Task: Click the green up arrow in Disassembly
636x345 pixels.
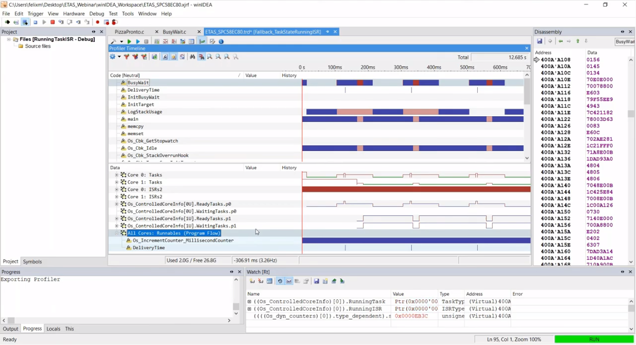Action: tap(578, 41)
